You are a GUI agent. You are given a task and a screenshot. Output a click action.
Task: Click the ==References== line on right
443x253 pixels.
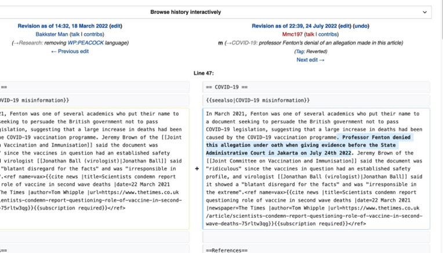(x=316, y=250)
